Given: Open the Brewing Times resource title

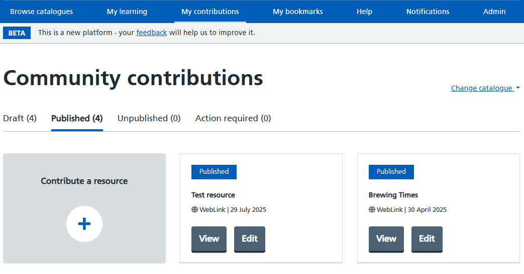Looking at the screenshot, I should point(393,195).
